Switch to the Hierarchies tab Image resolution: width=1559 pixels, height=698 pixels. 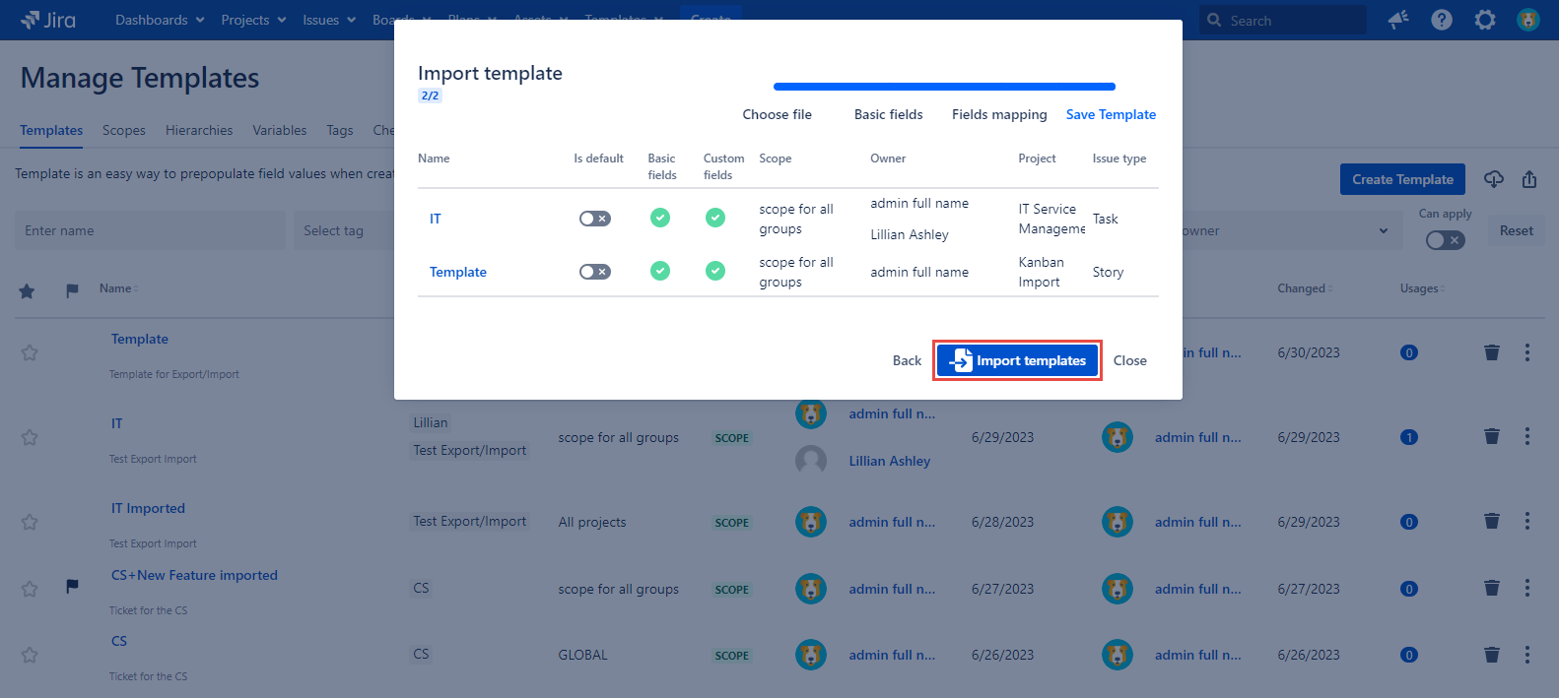[x=199, y=130]
